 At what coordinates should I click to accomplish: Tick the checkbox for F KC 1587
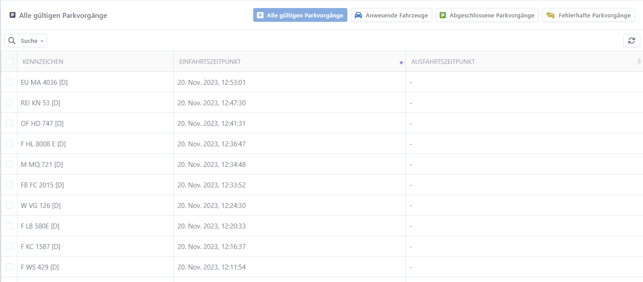(9, 246)
